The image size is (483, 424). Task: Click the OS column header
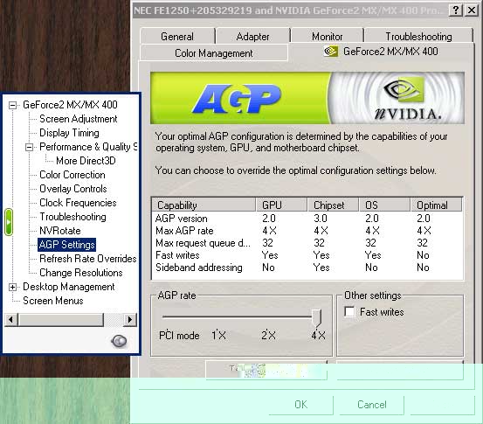[x=384, y=205]
